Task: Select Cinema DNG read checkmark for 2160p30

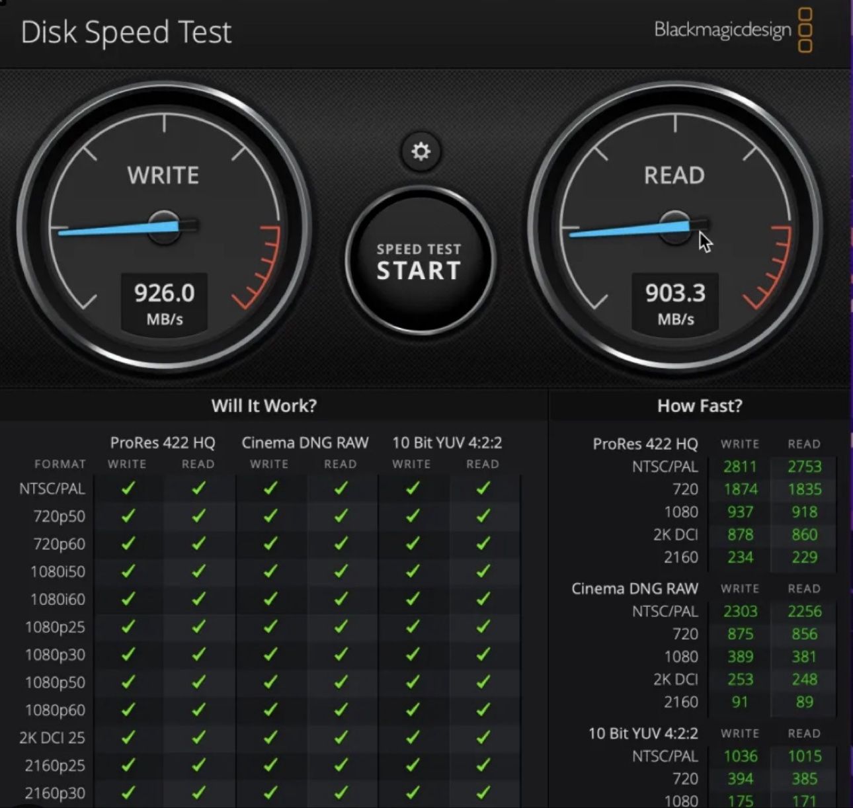Action: point(341,792)
